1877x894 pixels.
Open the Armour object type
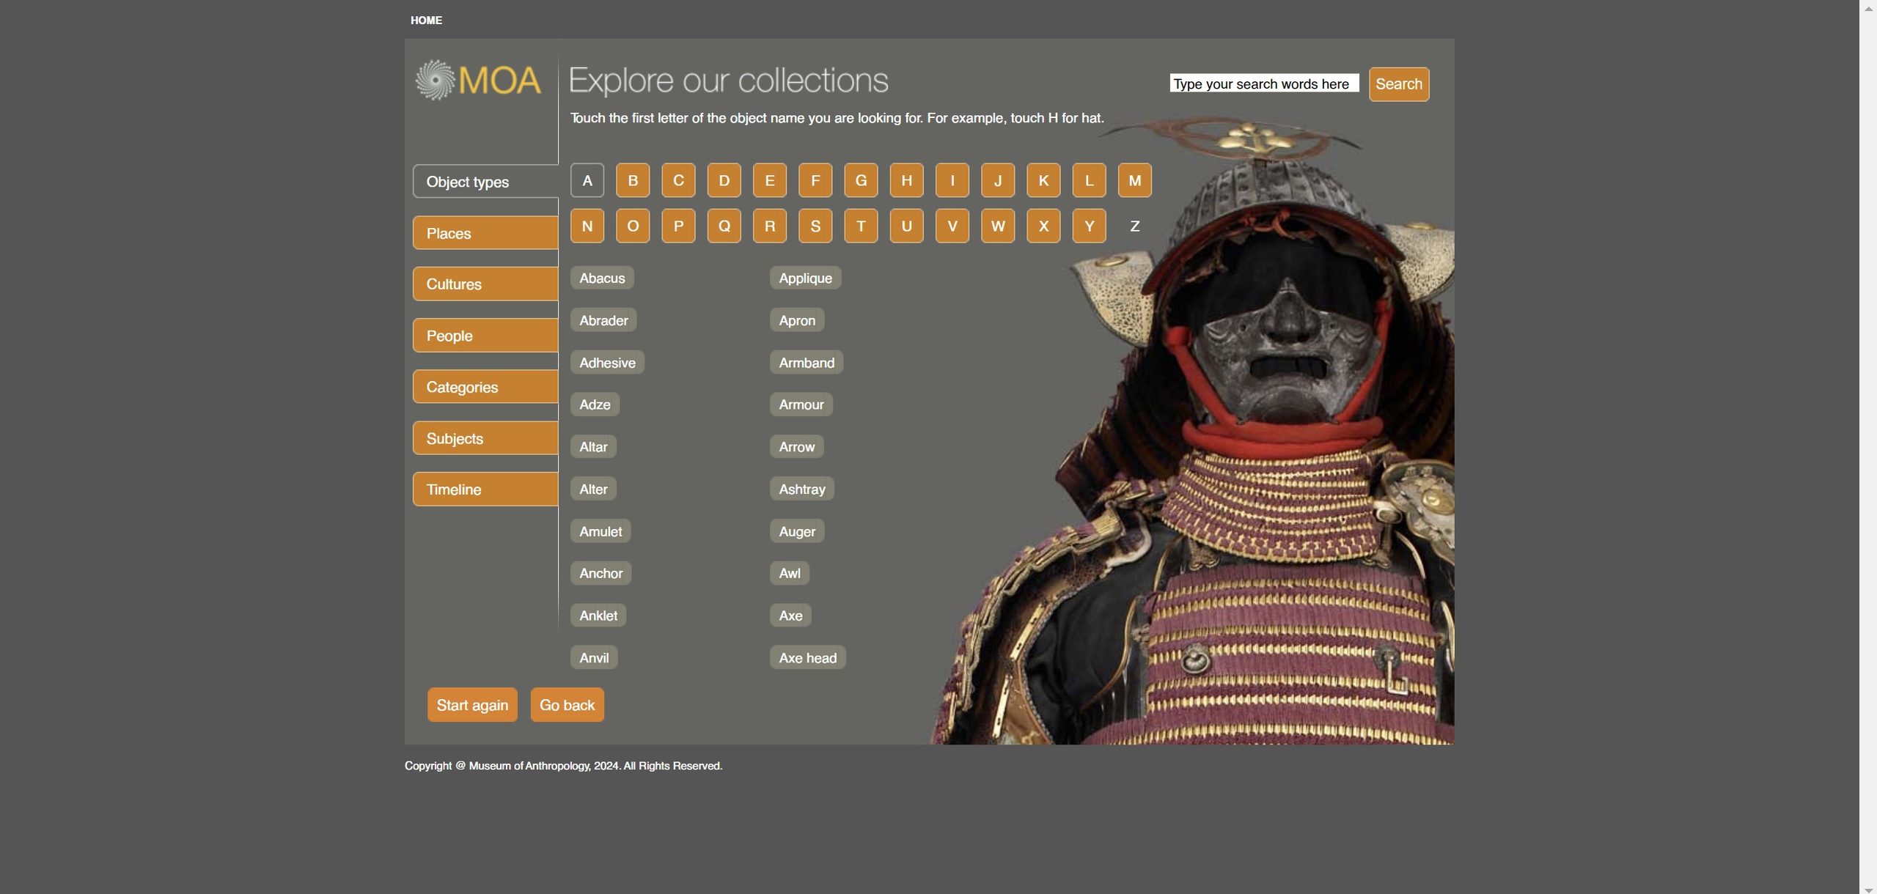click(801, 404)
